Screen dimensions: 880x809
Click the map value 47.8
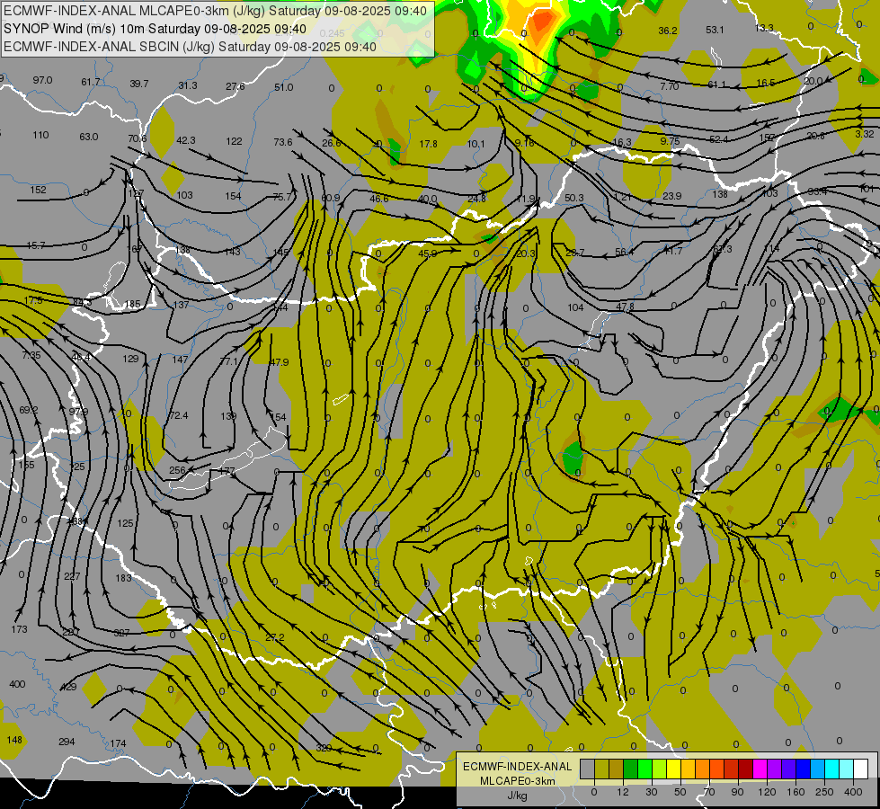tap(625, 307)
